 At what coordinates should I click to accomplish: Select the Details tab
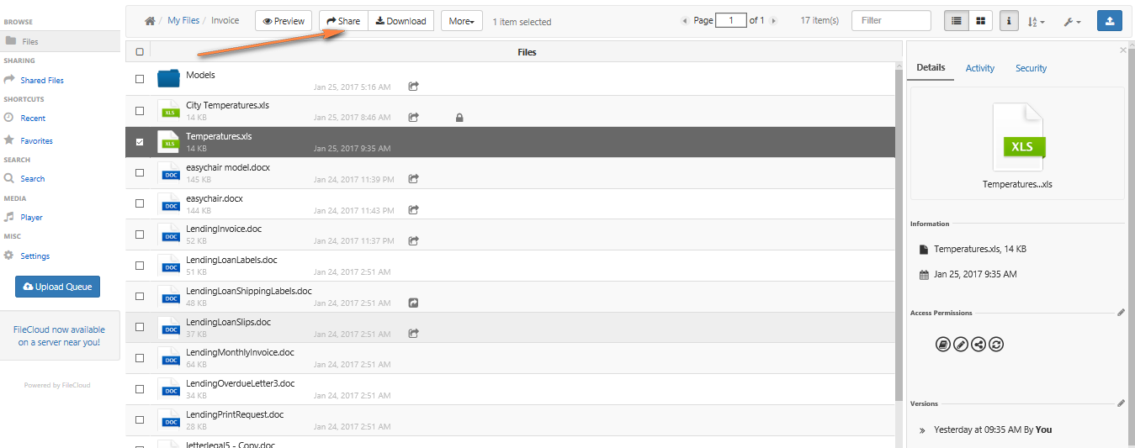tap(931, 67)
